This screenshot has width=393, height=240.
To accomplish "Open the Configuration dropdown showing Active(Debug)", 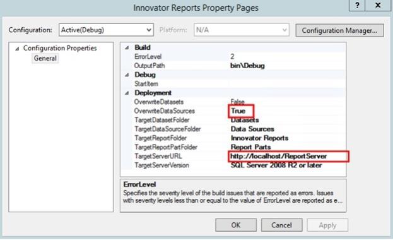I will (106, 30).
